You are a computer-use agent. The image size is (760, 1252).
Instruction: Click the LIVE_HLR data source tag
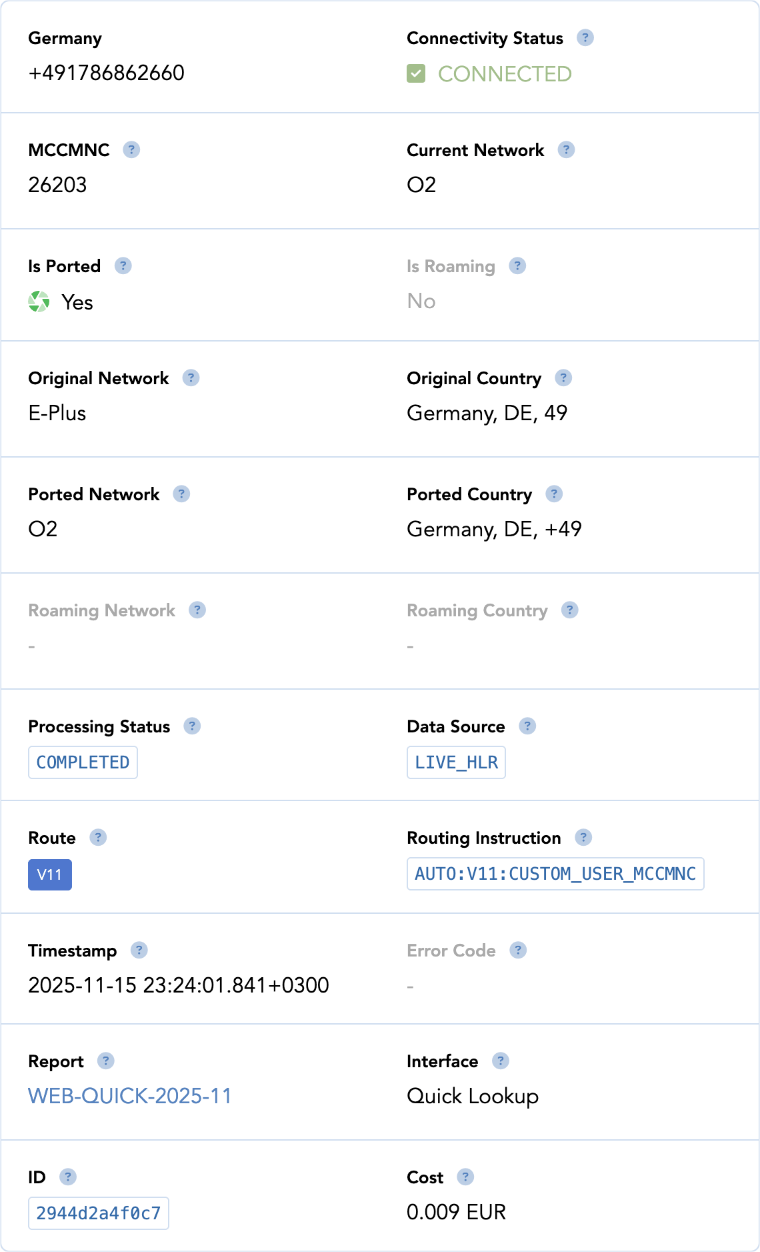point(456,762)
